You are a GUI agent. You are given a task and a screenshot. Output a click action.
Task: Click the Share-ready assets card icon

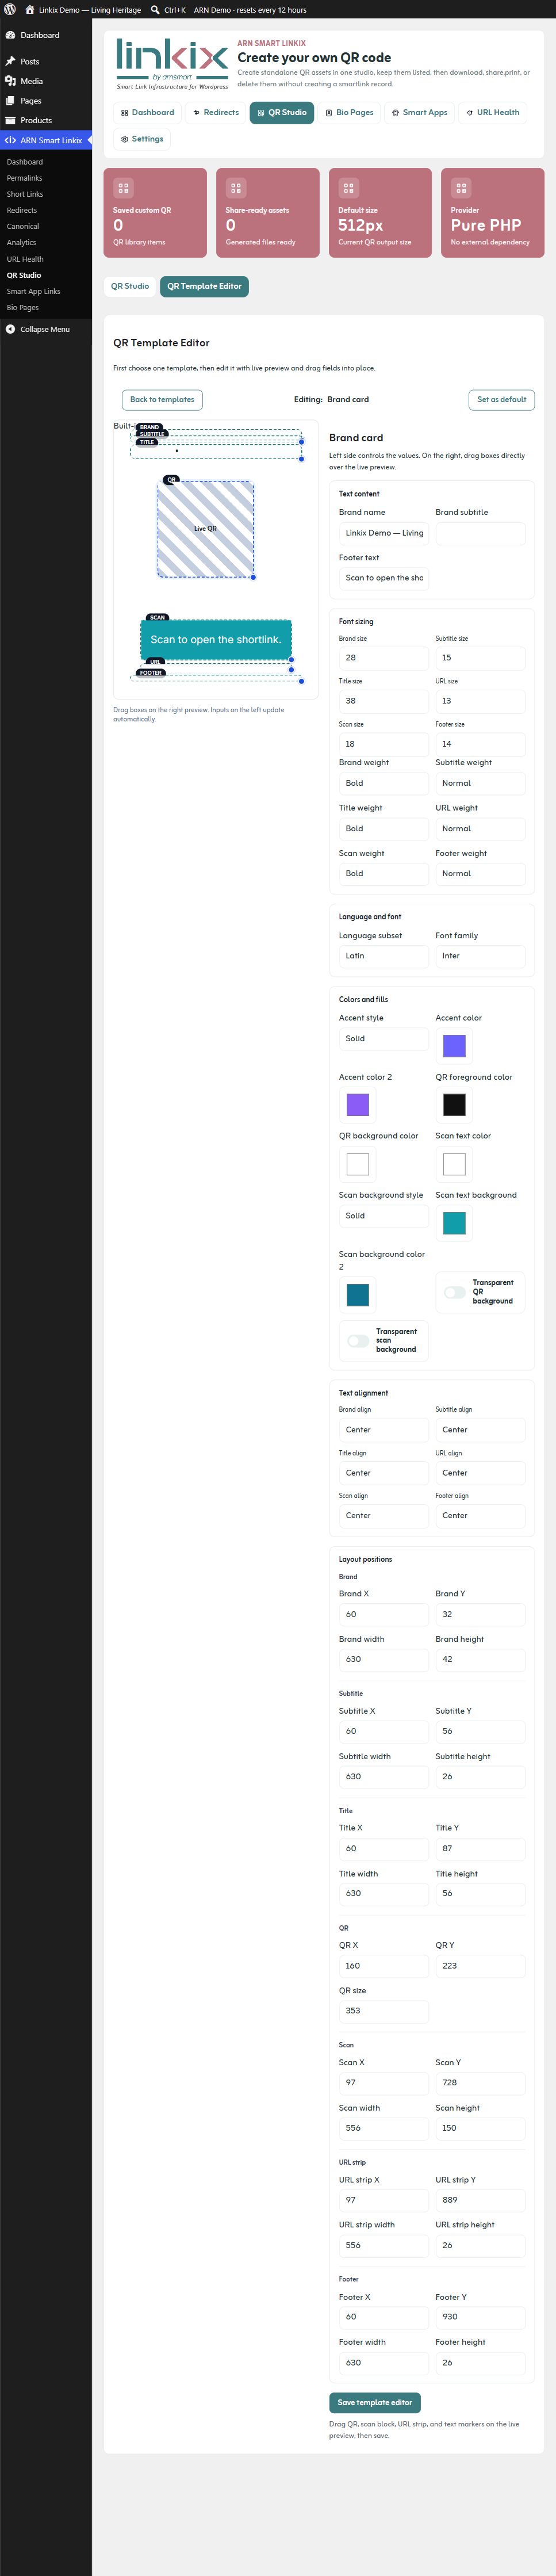point(236,187)
